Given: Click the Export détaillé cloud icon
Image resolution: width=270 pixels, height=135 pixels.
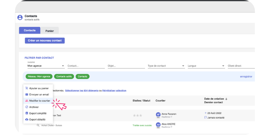Looking at the screenshot, I should (27, 119).
